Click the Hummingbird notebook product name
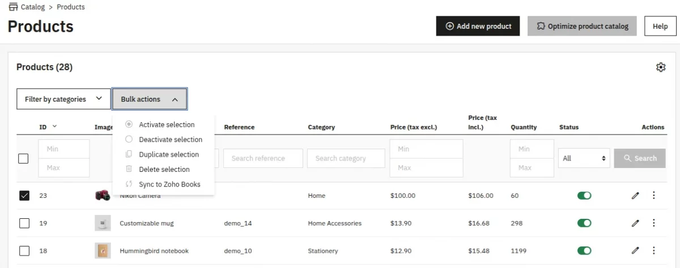 click(x=154, y=250)
